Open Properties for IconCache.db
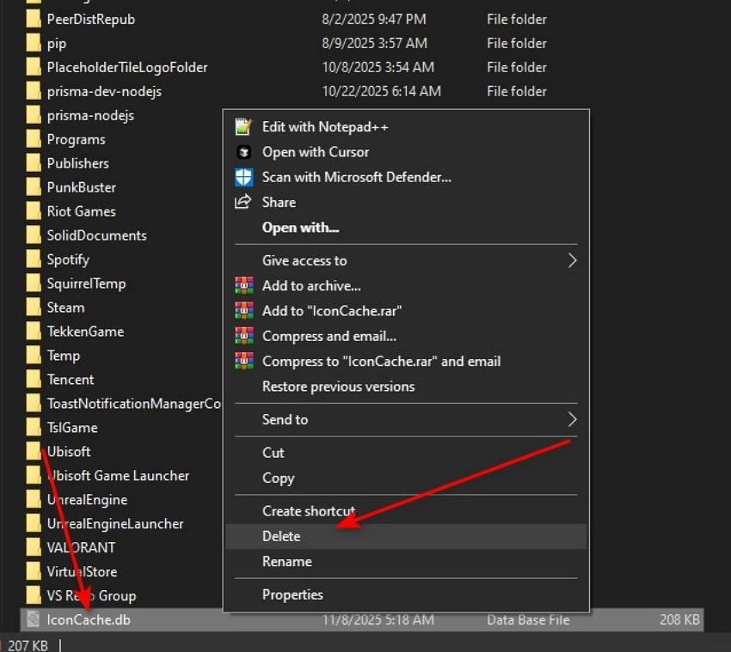The width and height of the screenshot is (731, 652). click(x=292, y=594)
